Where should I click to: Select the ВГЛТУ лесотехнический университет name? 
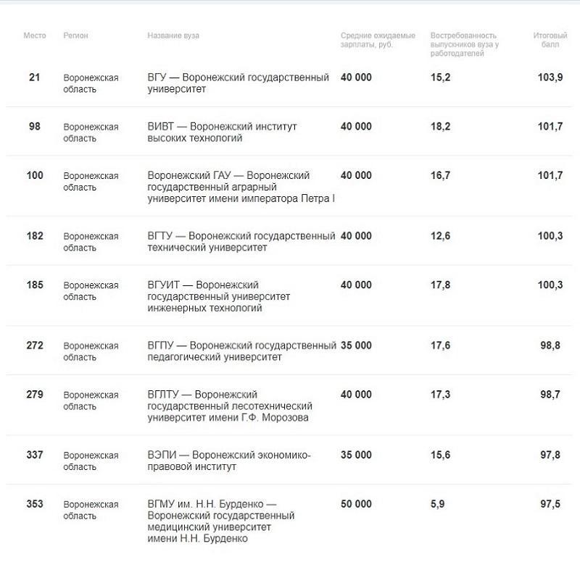pyautogui.click(x=229, y=406)
